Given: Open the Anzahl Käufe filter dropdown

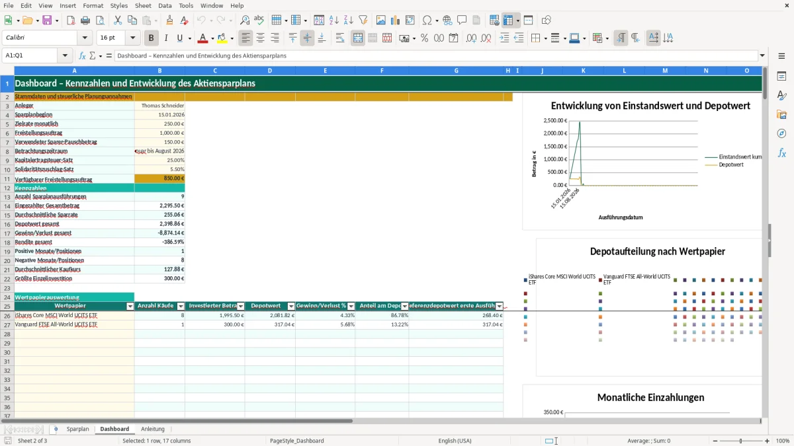Looking at the screenshot, I should [180, 306].
